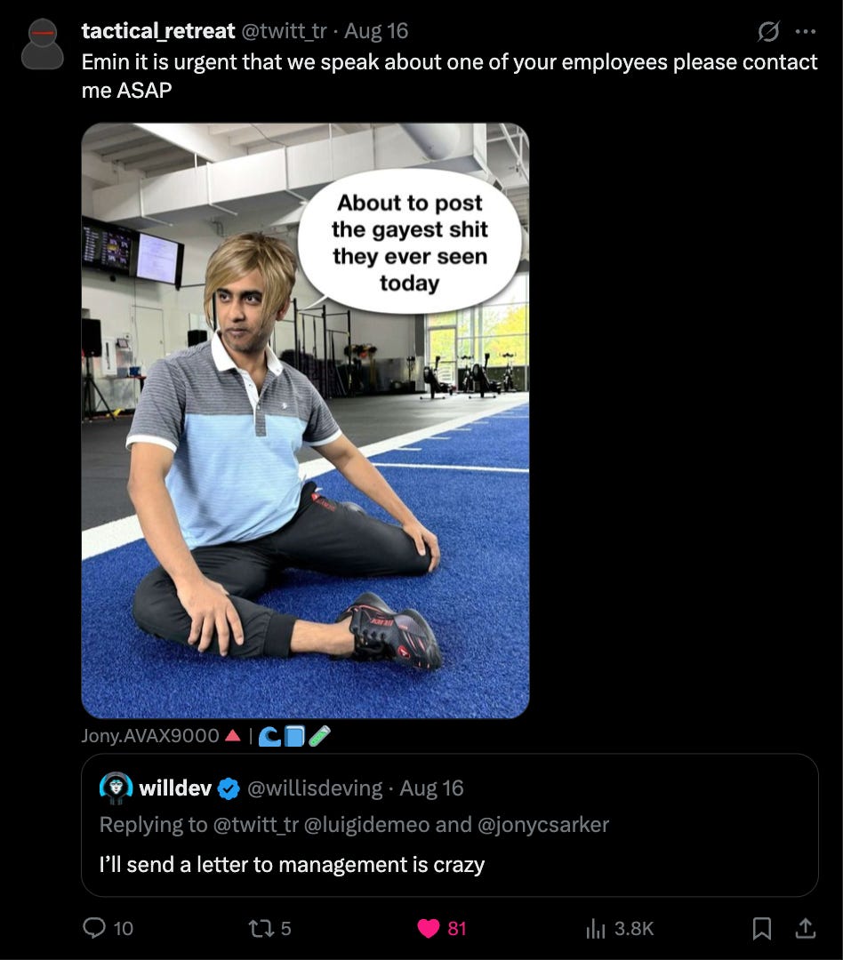Open tactical_retreat profile avatar
Screen dimensions: 843x960
[43, 44]
